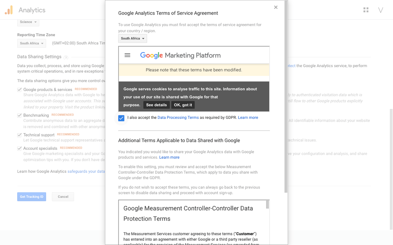393x245 pixels.
Task: Click the Google Marketing Platform logo
Action: 180,55
